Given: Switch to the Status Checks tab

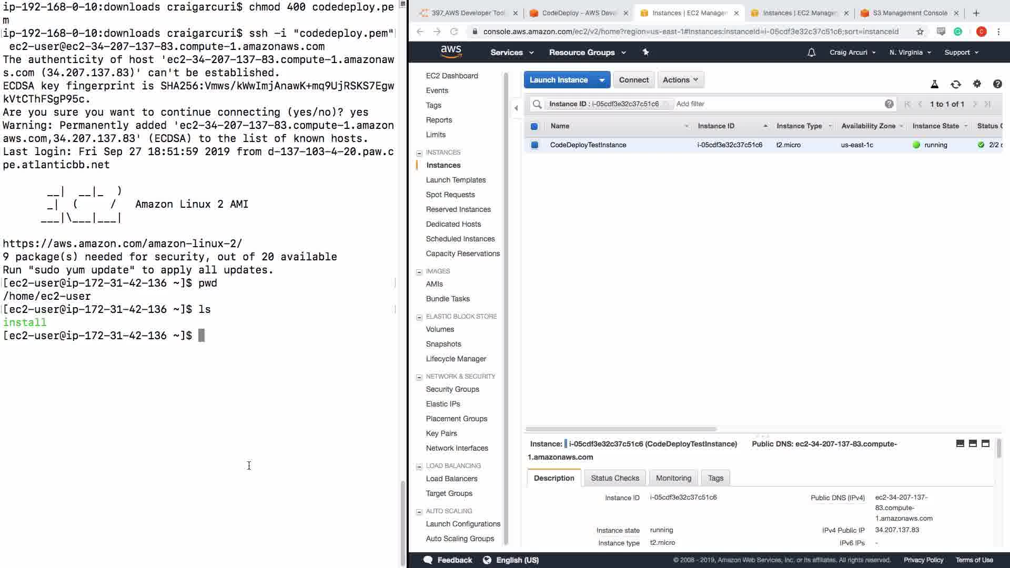Looking at the screenshot, I should [615, 478].
